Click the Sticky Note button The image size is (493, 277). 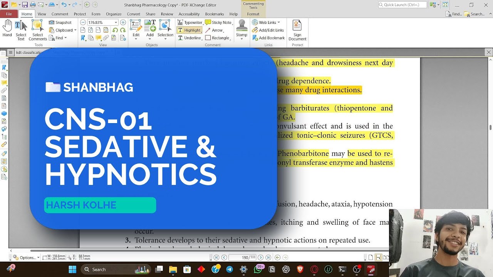tap(218, 22)
